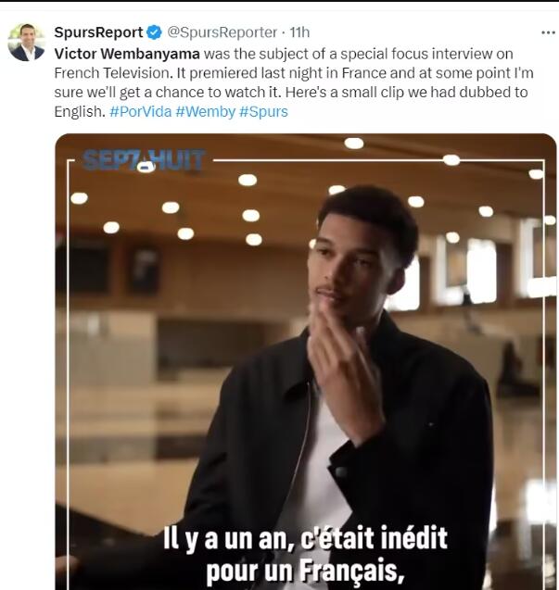The height and width of the screenshot is (590, 559).
Task: Select the #Wemby hashtag
Action: click(x=205, y=112)
